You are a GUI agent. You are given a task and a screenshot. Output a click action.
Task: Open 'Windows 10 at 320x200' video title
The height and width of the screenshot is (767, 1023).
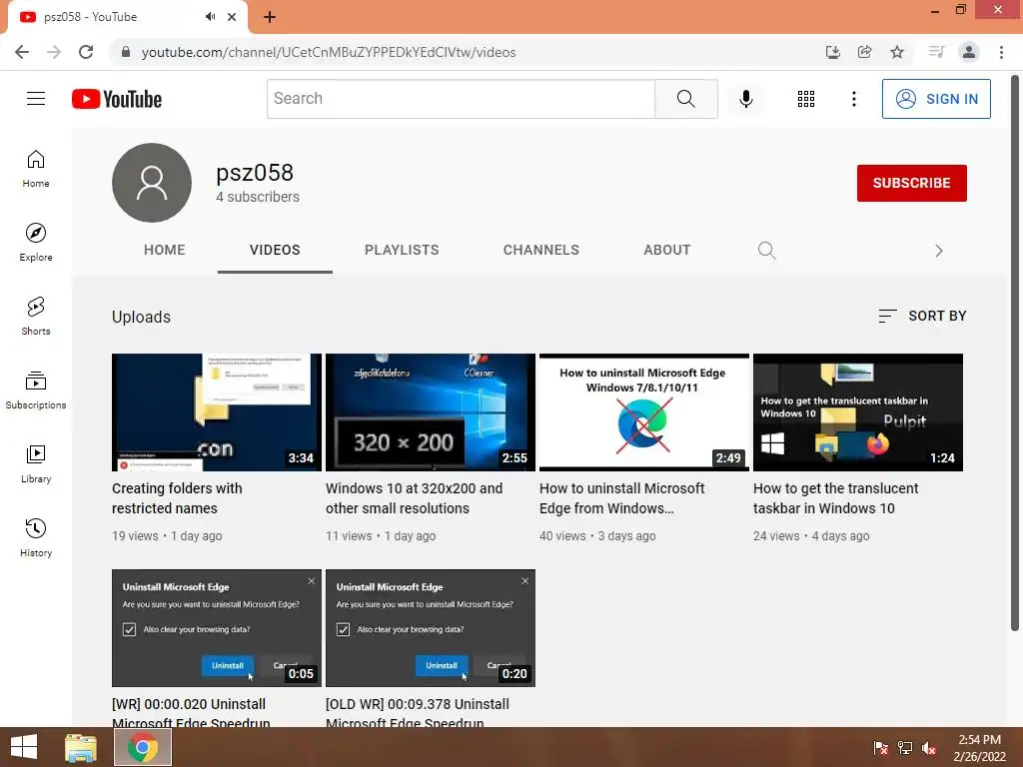click(415, 498)
